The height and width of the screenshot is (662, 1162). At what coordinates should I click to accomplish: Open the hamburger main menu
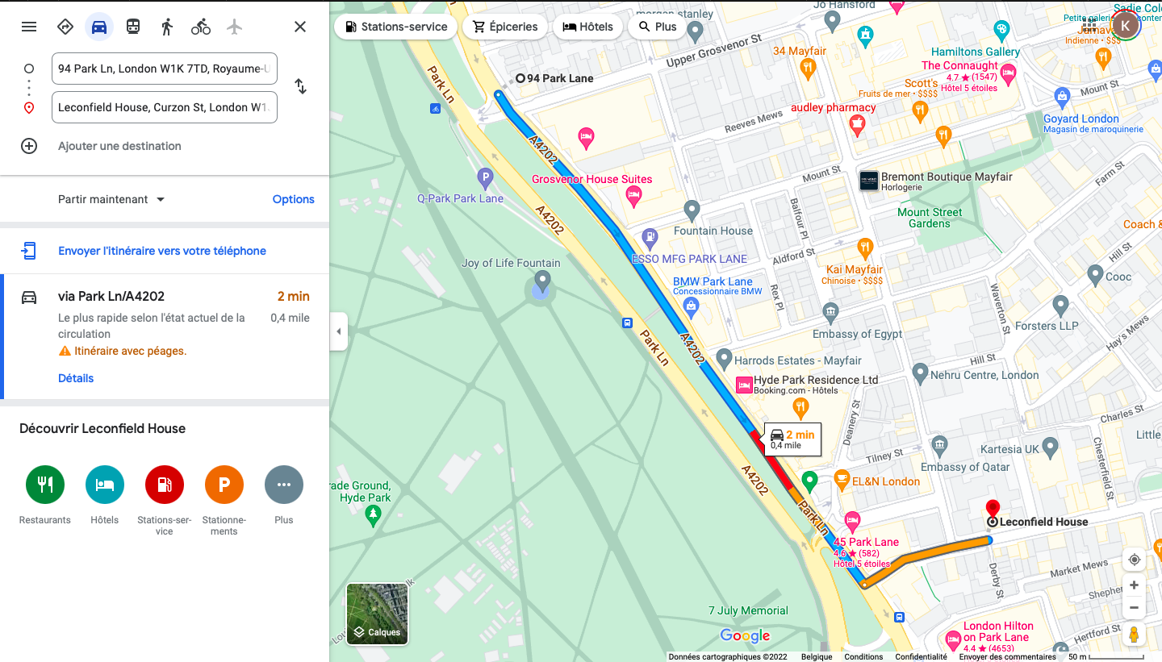tap(29, 27)
